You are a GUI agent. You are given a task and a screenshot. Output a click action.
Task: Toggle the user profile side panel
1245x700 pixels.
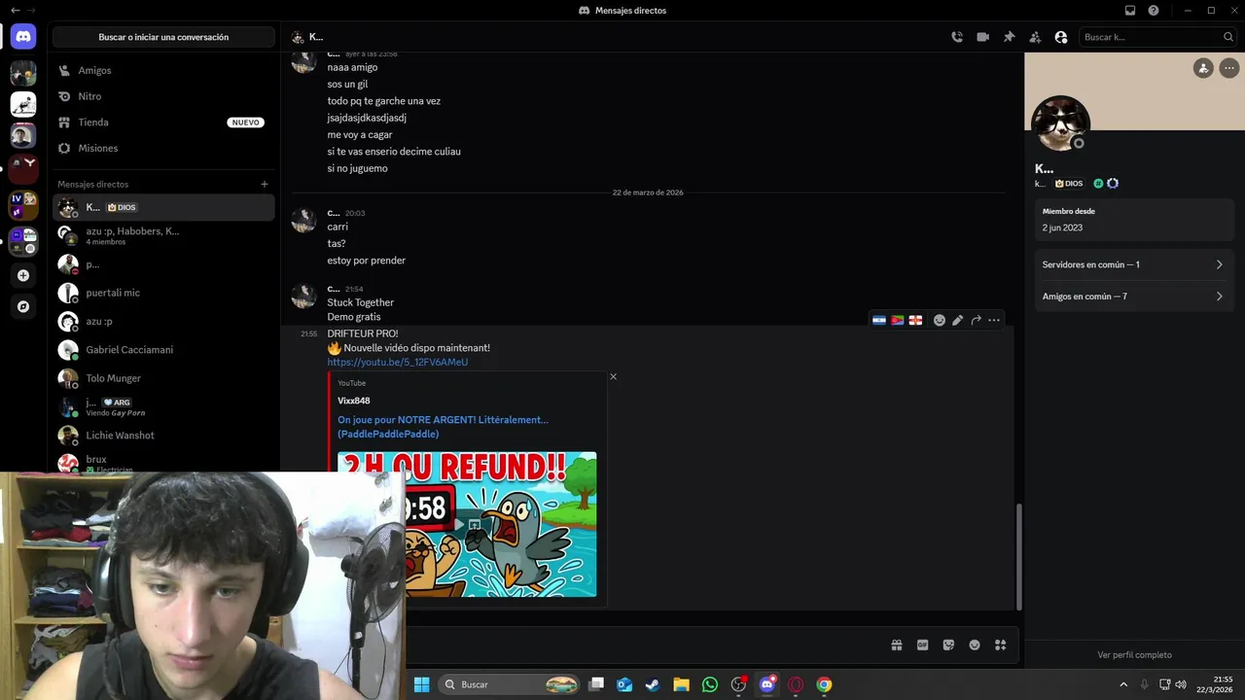tap(1061, 37)
